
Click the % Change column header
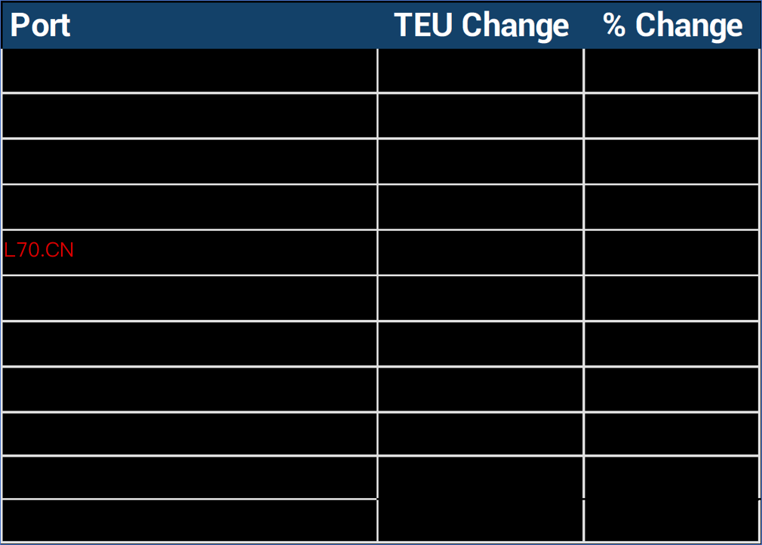tap(672, 26)
